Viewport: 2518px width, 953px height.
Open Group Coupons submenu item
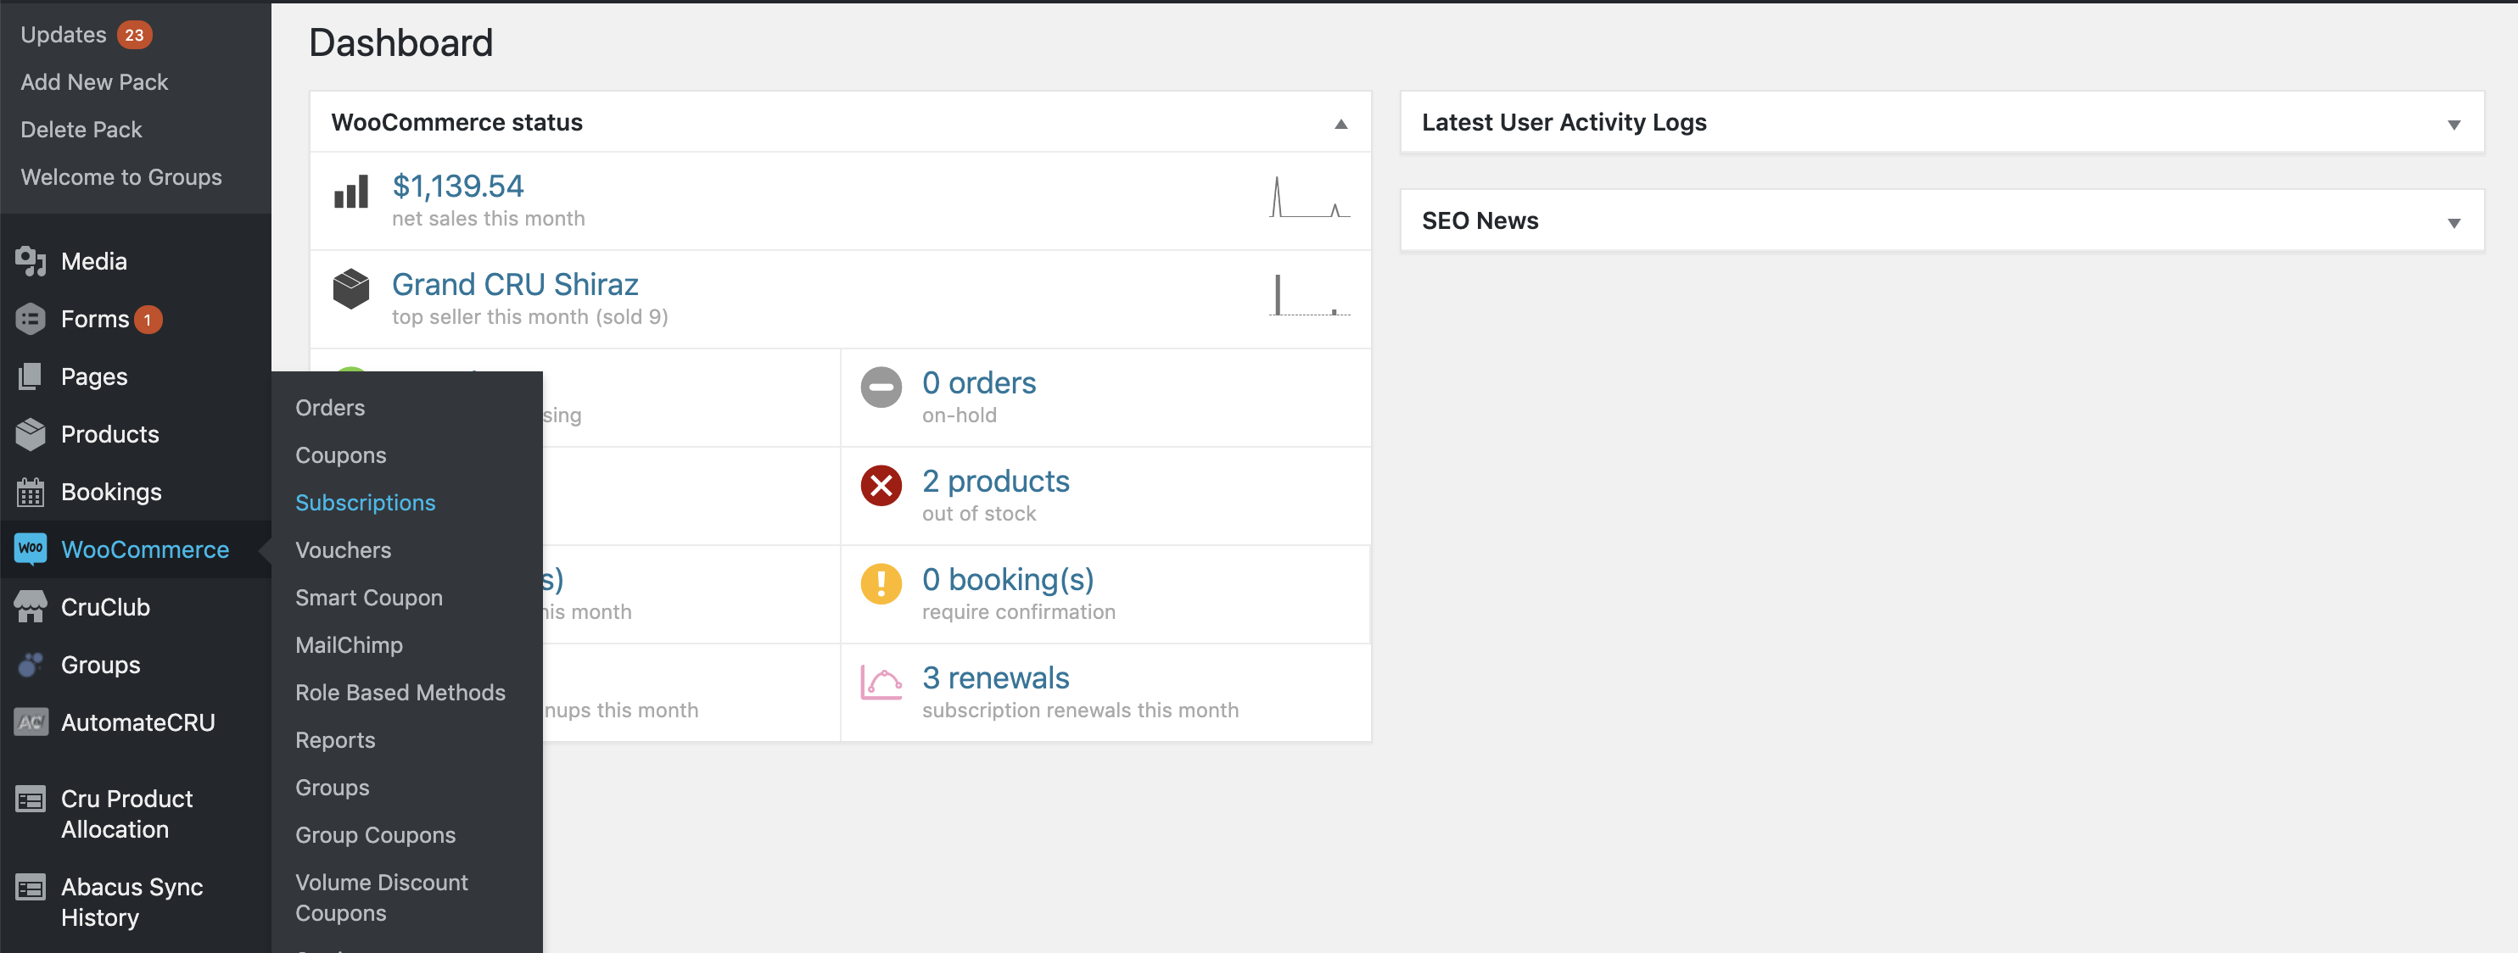(x=375, y=835)
